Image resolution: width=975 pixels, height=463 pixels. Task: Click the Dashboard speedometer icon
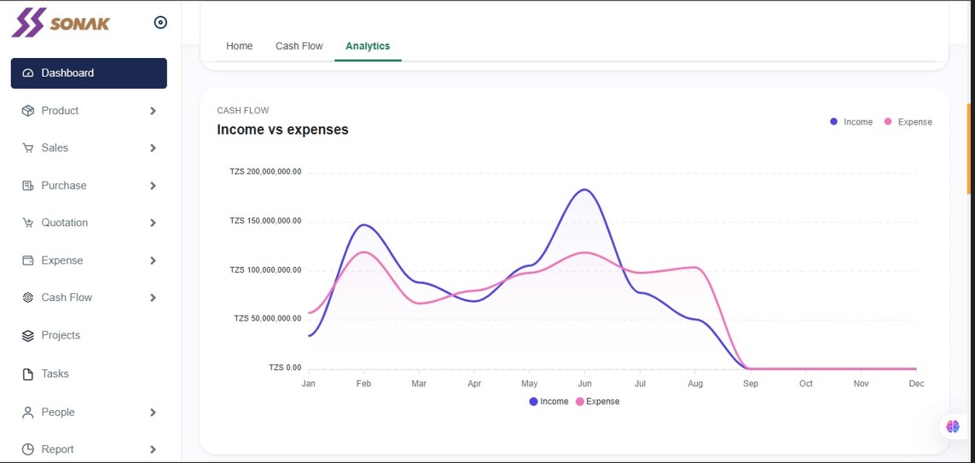click(27, 73)
